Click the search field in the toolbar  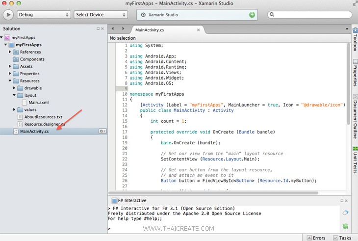pyautogui.click(x=309, y=15)
